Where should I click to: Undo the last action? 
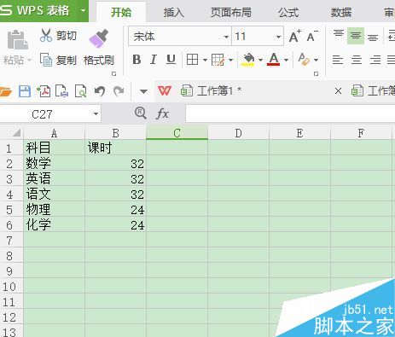click(x=100, y=91)
